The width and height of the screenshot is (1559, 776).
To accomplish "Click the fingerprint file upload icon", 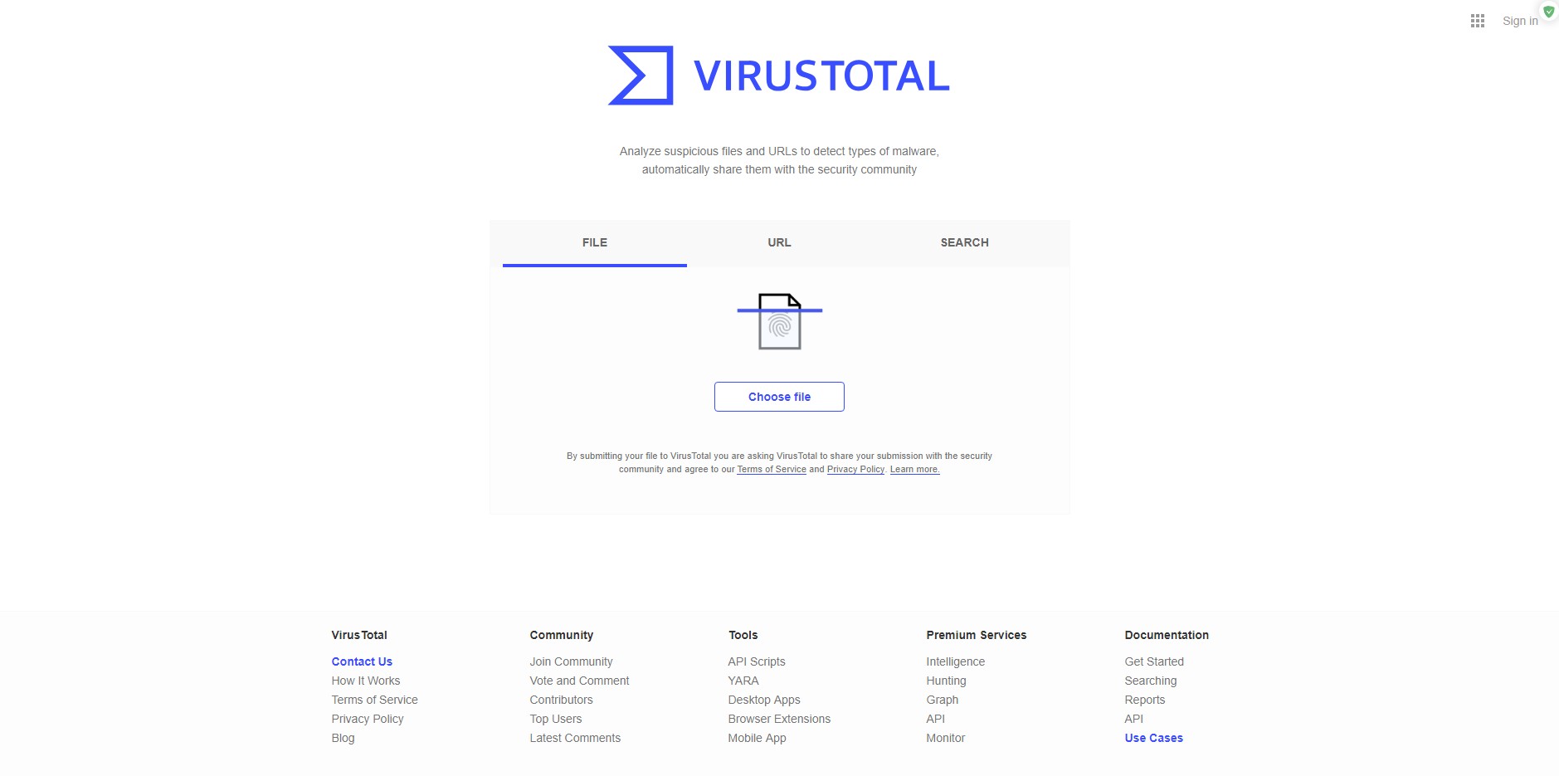I will point(780,321).
